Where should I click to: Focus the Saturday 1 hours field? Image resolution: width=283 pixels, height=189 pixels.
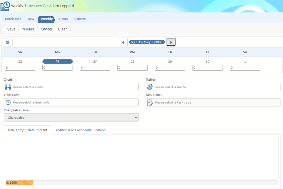[x=245, y=68]
